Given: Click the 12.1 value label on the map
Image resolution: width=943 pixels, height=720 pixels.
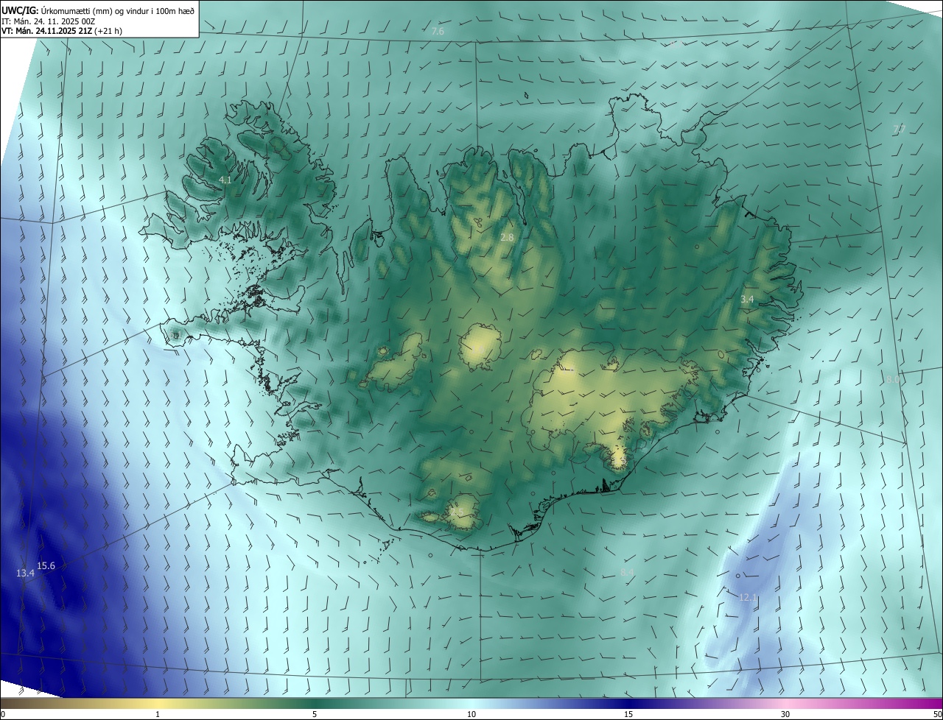Looking at the screenshot, I should (x=748, y=597).
